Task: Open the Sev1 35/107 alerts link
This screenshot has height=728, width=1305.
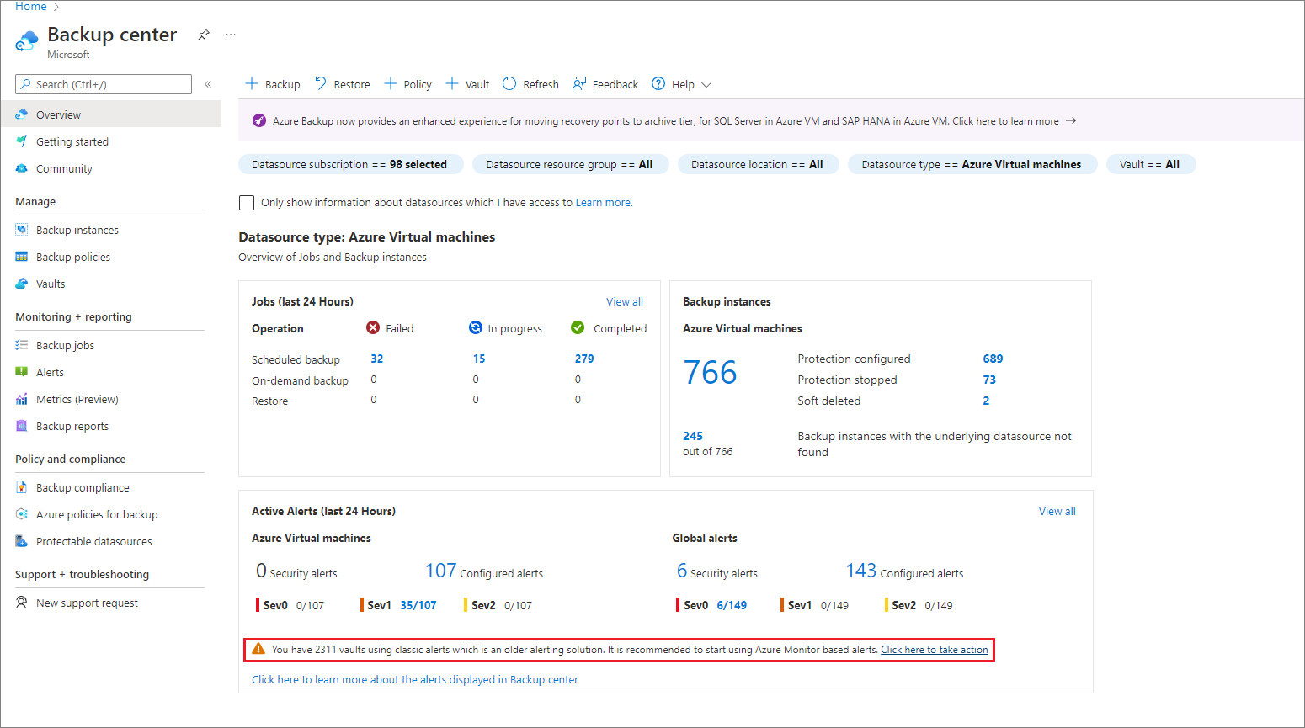Action: [x=418, y=605]
